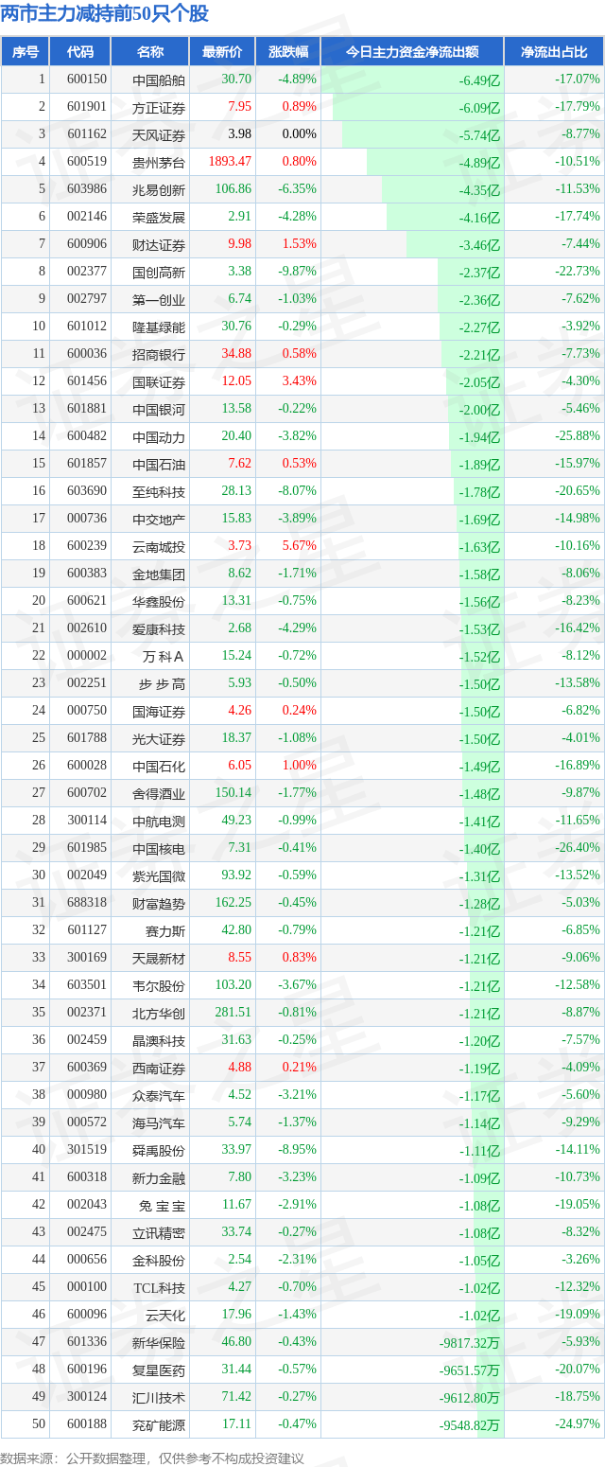Click the 今日主力资金净流出额 column header
The width and height of the screenshot is (605, 1467).
[412, 52]
